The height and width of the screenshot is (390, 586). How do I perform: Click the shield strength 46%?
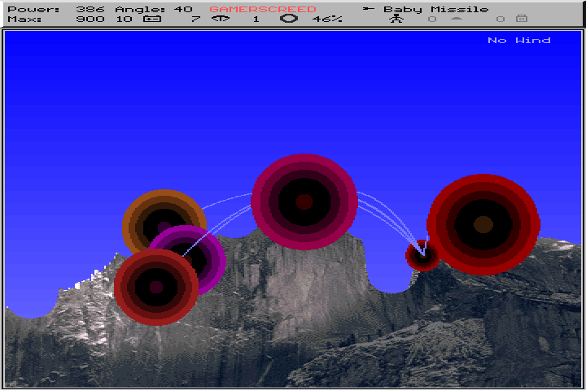point(327,19)
